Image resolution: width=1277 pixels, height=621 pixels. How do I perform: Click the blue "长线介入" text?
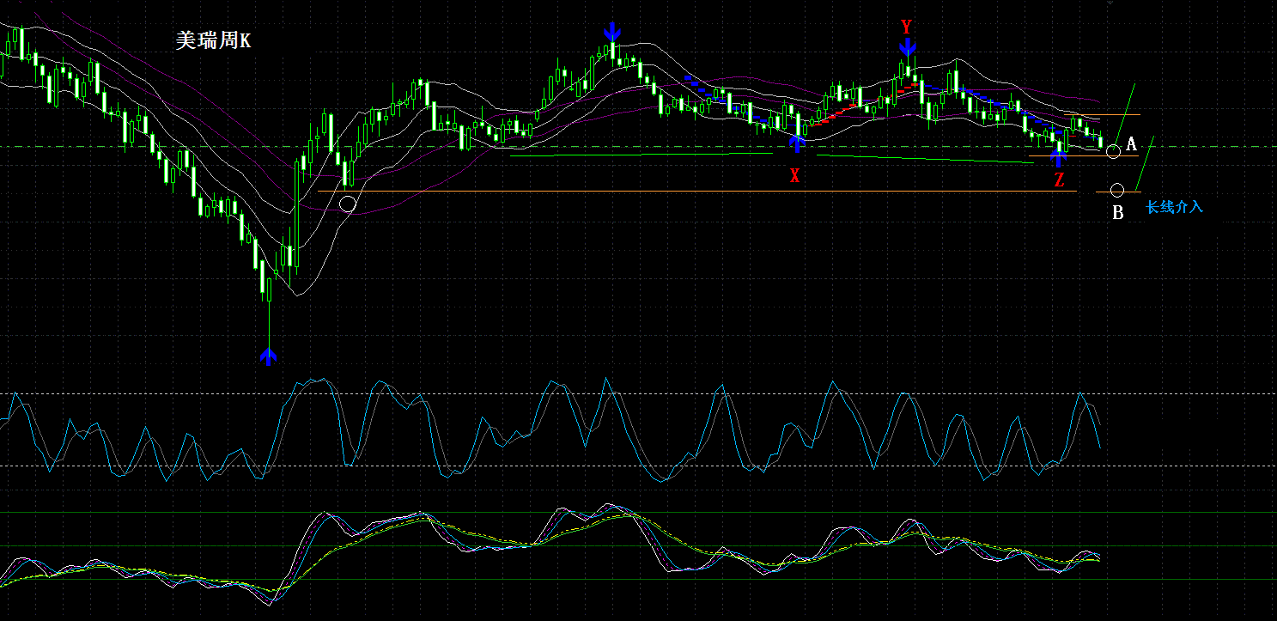pos(1175,207)
